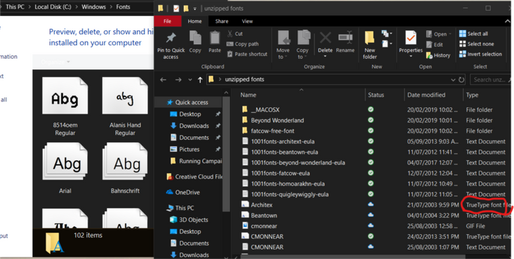Image resolution: width=514 pixels, height=259 pixels.
Task: Select Pictures in navigation pane
Action: coord(189,149)
